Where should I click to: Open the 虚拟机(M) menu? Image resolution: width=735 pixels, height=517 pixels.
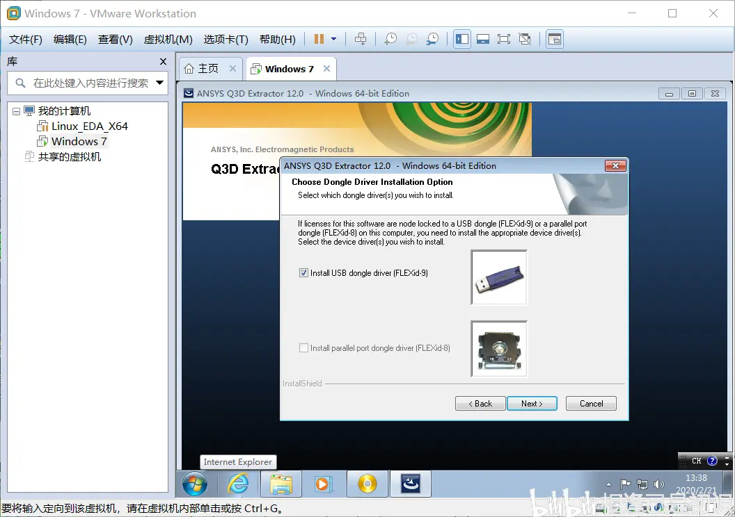click(168, 40)
